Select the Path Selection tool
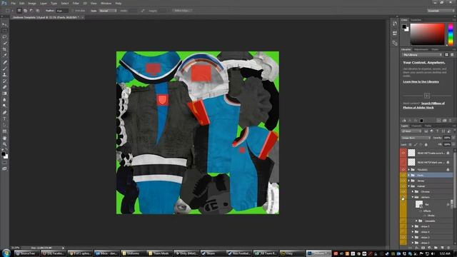 tap(4, 125)
